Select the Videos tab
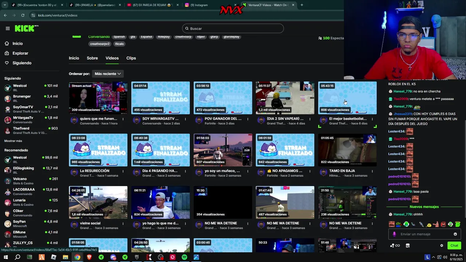This screenshot has height=262, width=466. click(x=112, y=58)
